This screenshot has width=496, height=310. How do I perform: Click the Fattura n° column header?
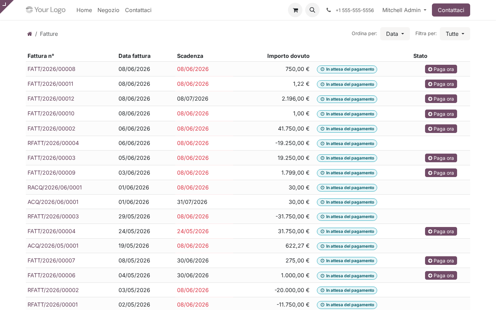[x=41, y=56]
